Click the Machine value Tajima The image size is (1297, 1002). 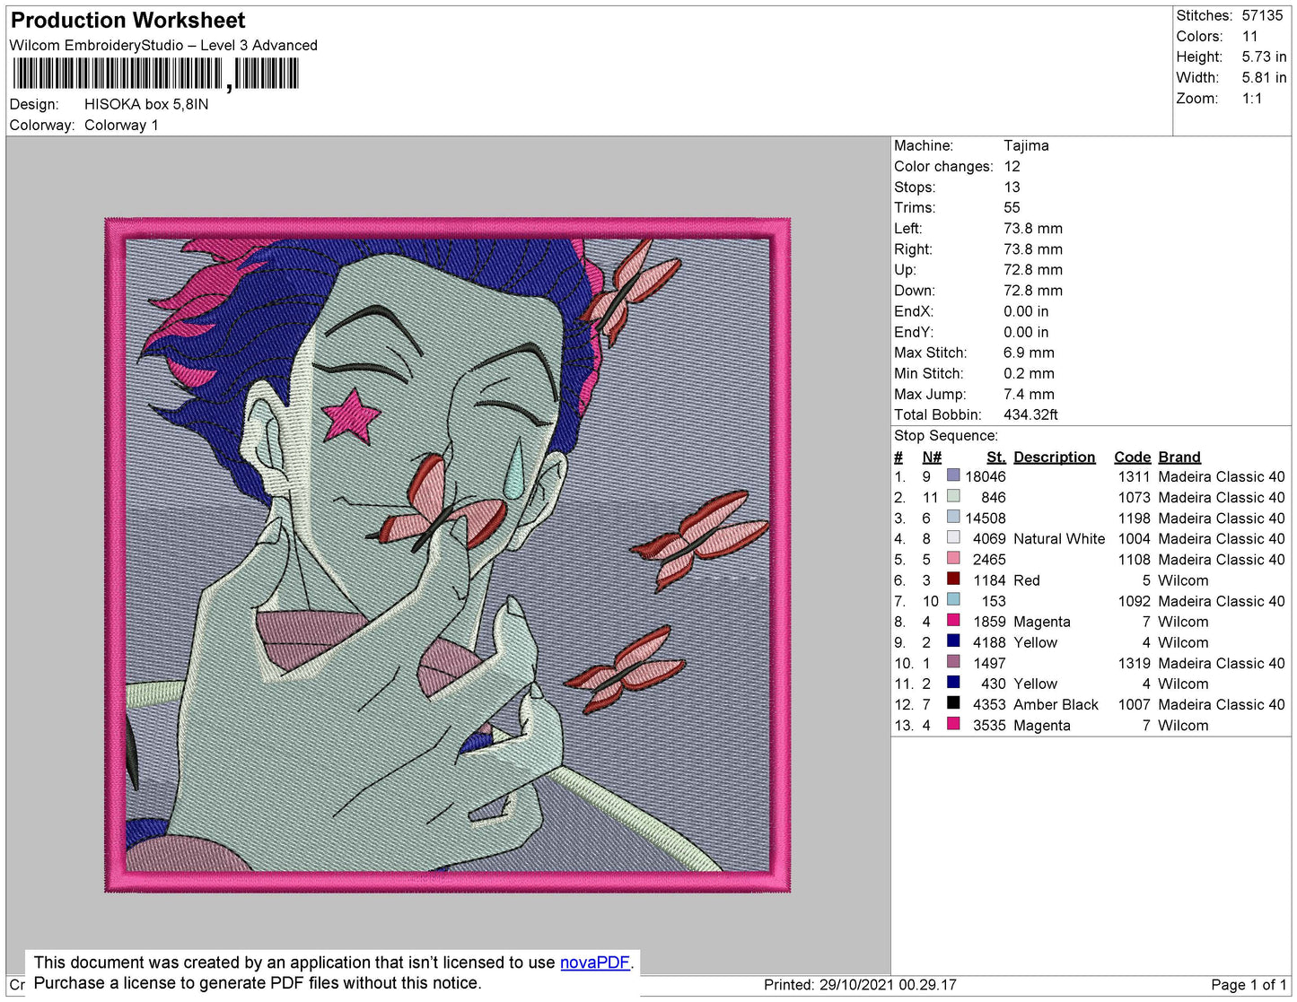[1026, 145]
